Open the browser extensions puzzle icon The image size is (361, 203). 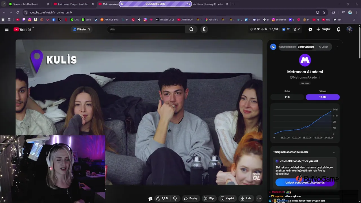point(333,12)
